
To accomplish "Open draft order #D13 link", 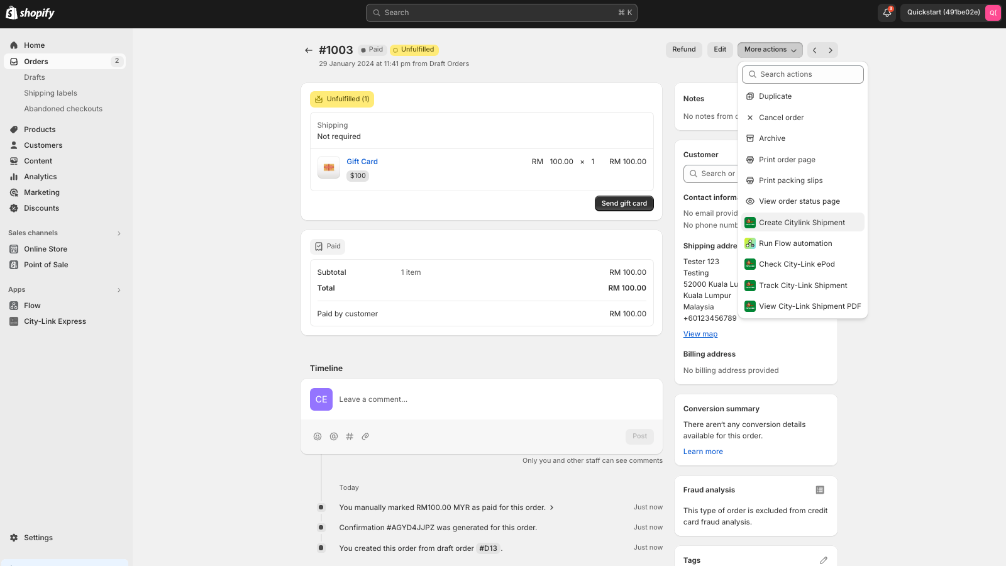I will pyautogui.click(x=488, y=548).
